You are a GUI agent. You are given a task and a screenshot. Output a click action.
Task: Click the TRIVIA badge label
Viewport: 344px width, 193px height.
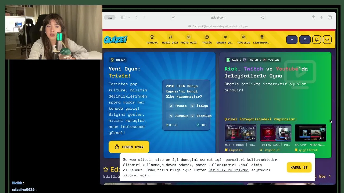pos(118,60)
